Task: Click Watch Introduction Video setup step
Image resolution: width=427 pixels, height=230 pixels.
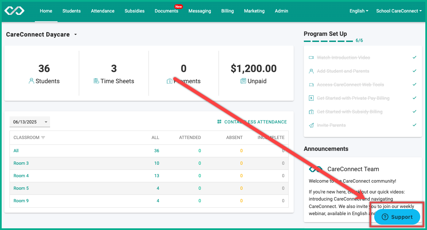Action: pos(343,57)
